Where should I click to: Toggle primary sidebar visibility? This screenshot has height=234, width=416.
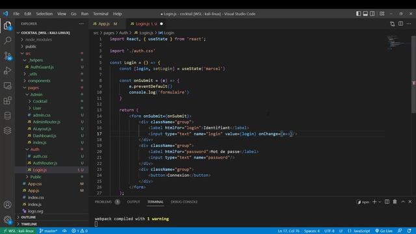tap(358, 14)
